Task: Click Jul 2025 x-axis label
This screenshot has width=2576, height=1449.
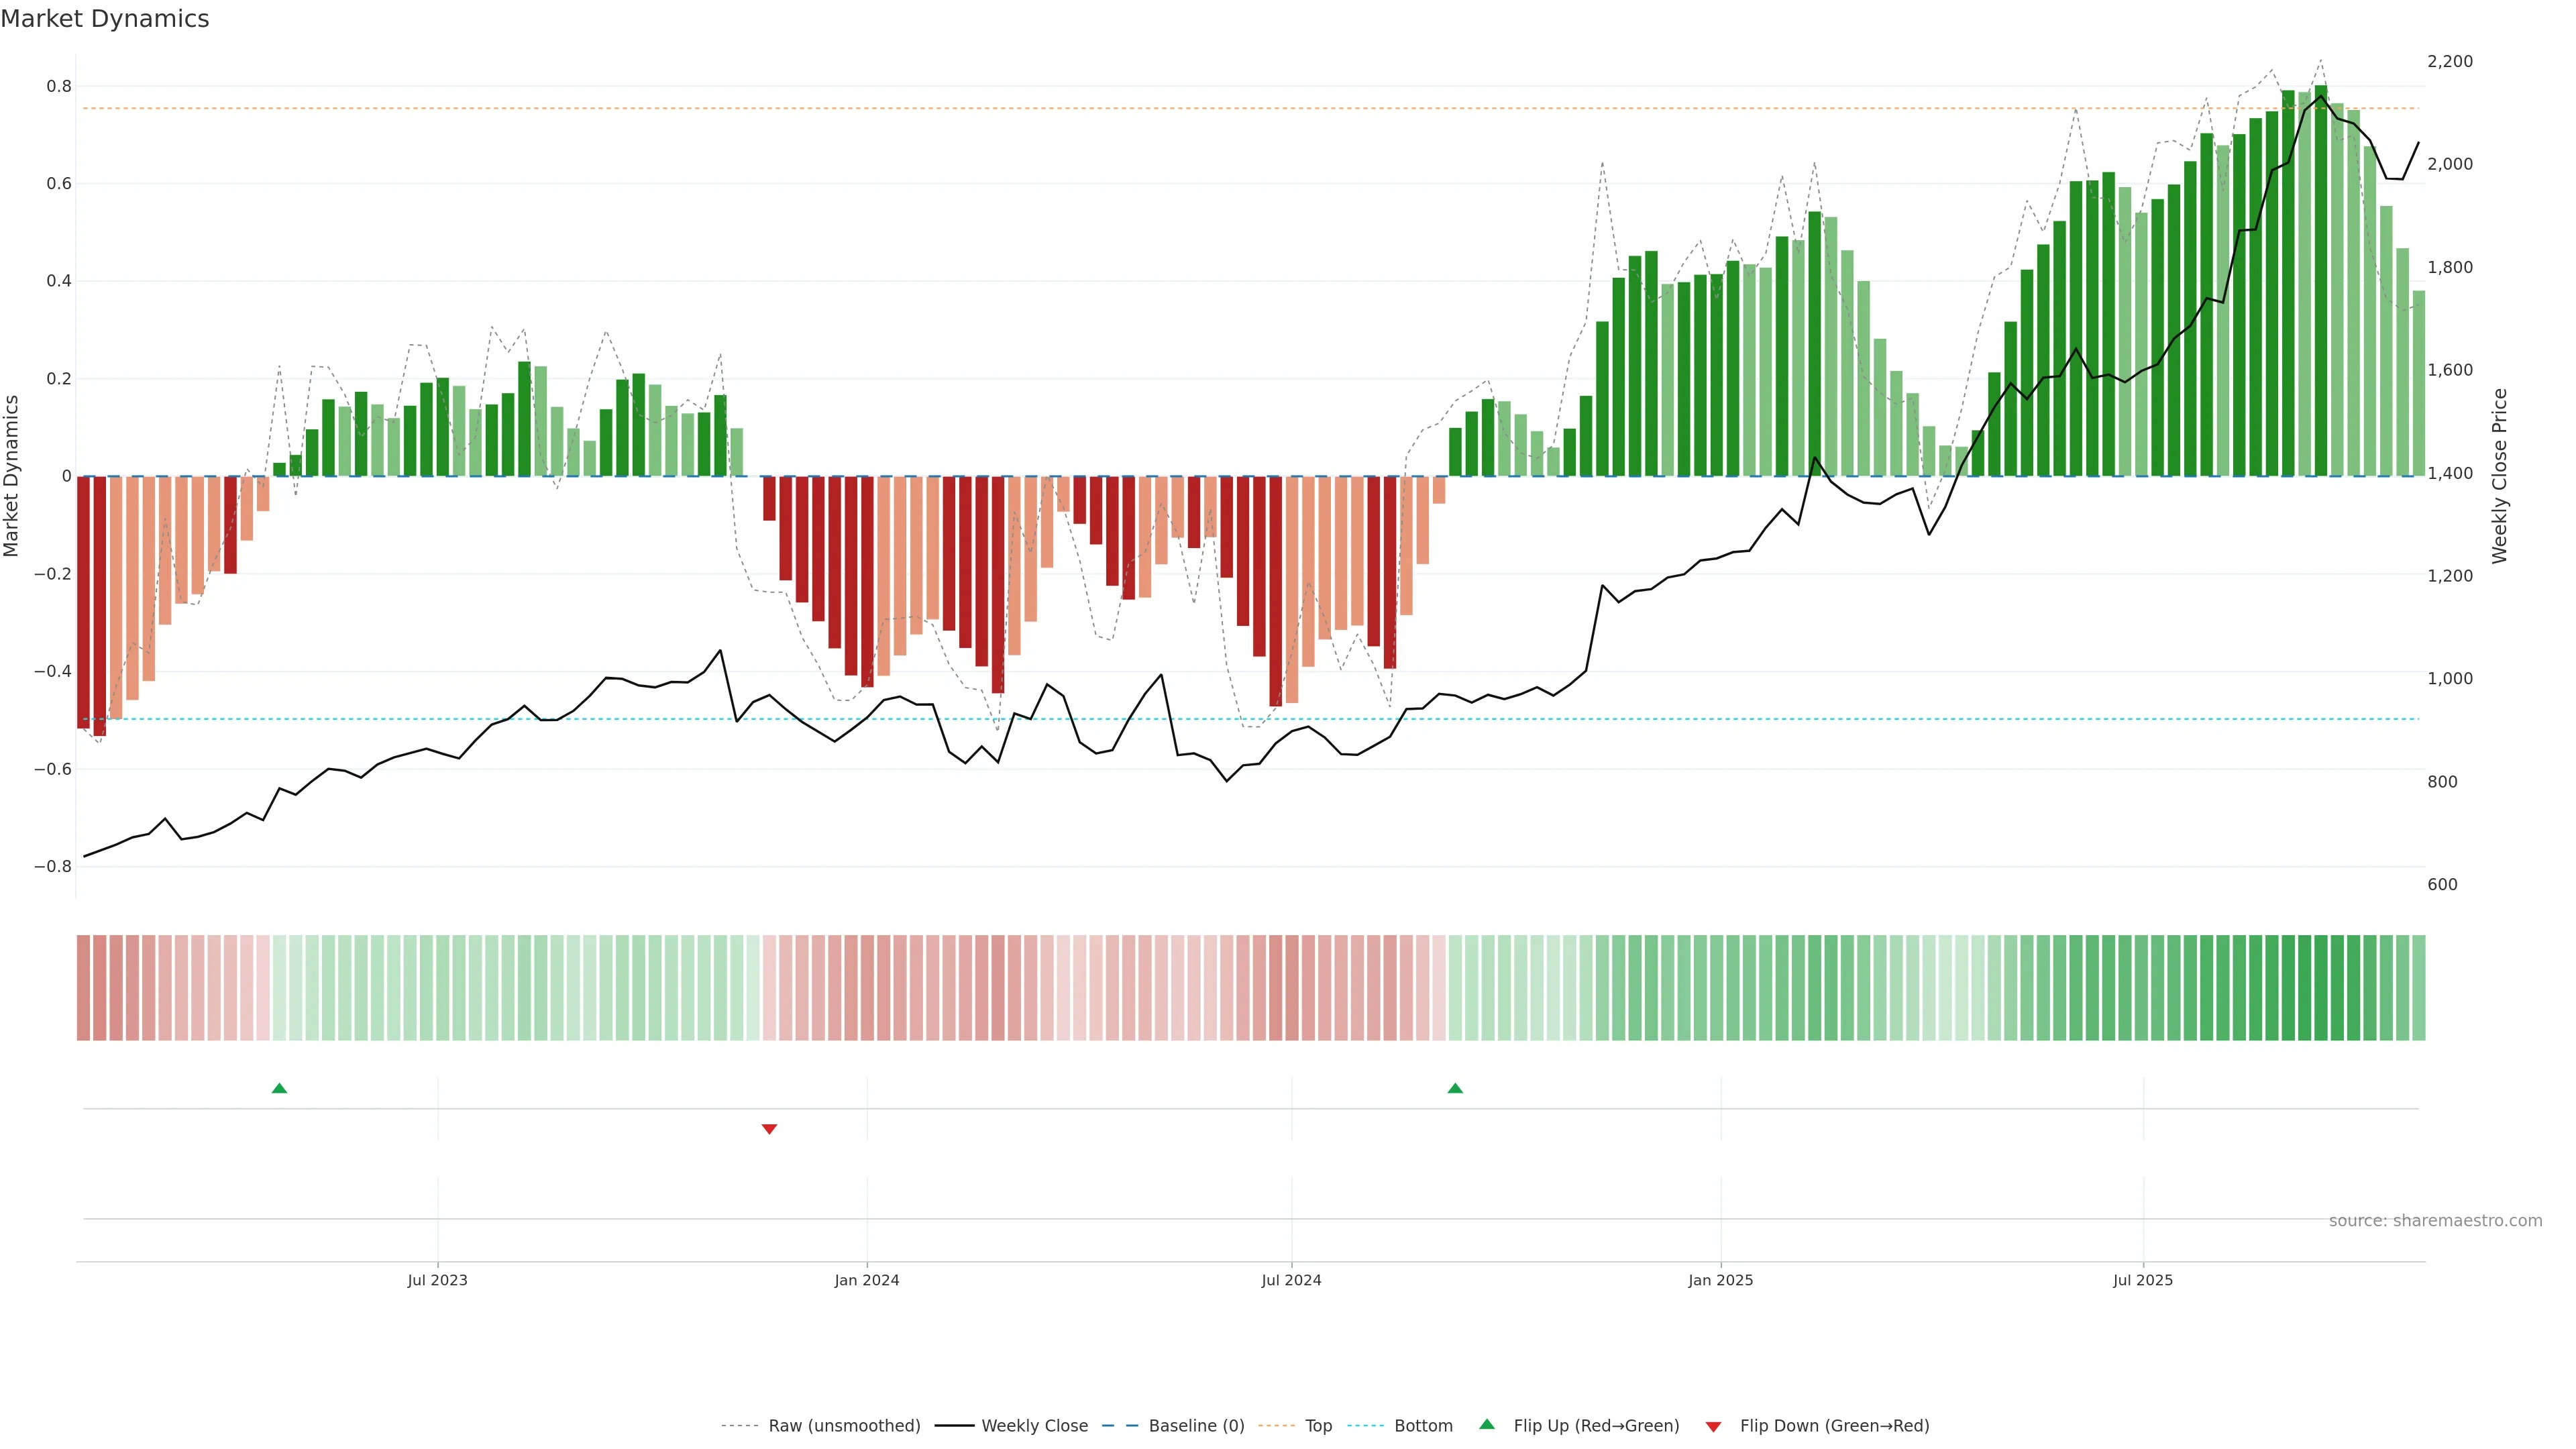Action: point(2143,1280)
